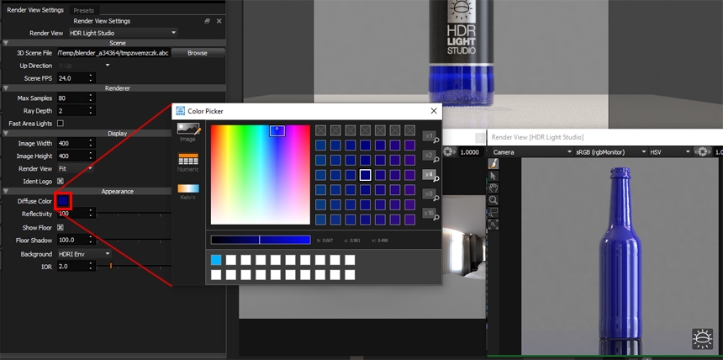
Task: Switch to the Presets tab
Action: click(x=83, y=10)
